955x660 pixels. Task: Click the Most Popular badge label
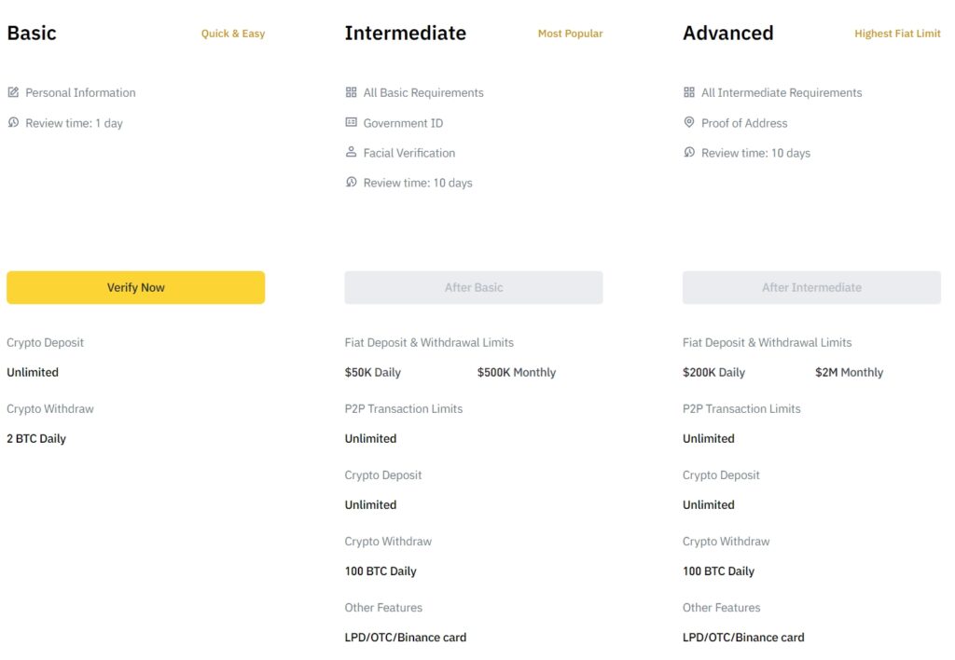[x=570, y=34]
